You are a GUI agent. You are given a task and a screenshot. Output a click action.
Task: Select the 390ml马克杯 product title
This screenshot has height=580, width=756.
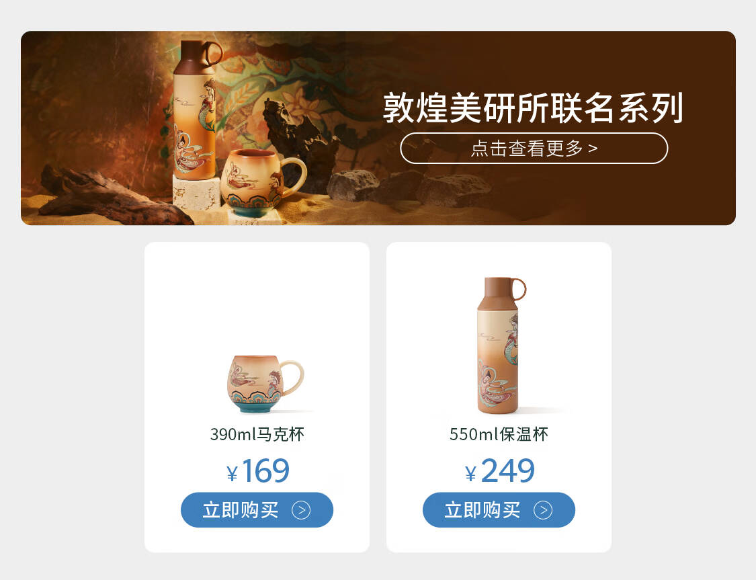click(257, 434)
